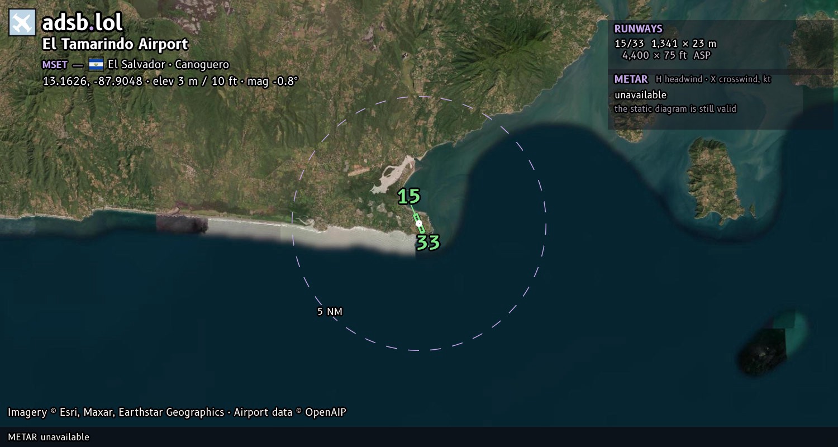This screenshot has width=838, height=447.
Task: Click the static diagram is still valid note
Action: click(675, 109)
